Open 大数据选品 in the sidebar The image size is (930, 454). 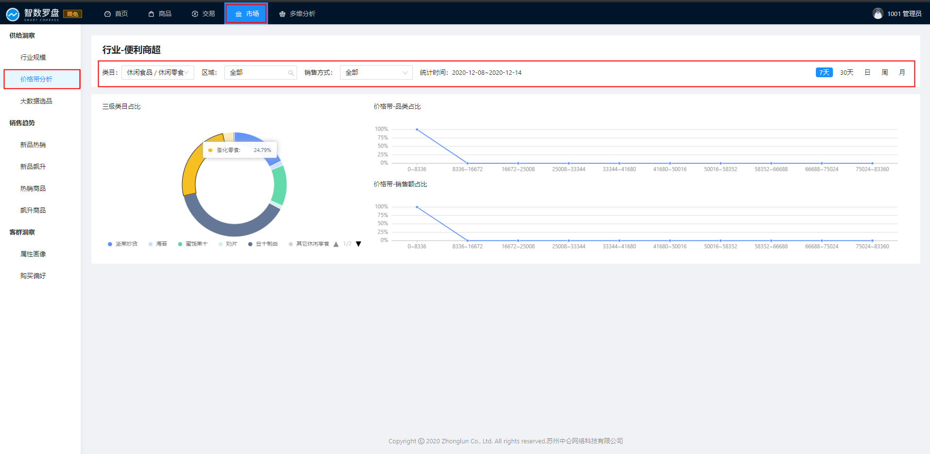tap(36, 101)
